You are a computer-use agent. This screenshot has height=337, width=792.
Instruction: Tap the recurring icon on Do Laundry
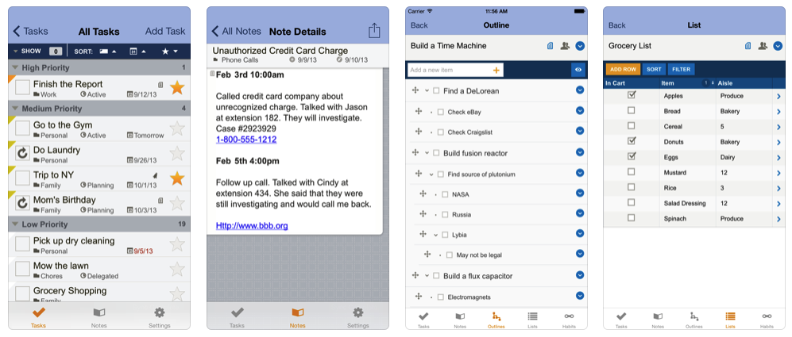click(x=22, y=153)
